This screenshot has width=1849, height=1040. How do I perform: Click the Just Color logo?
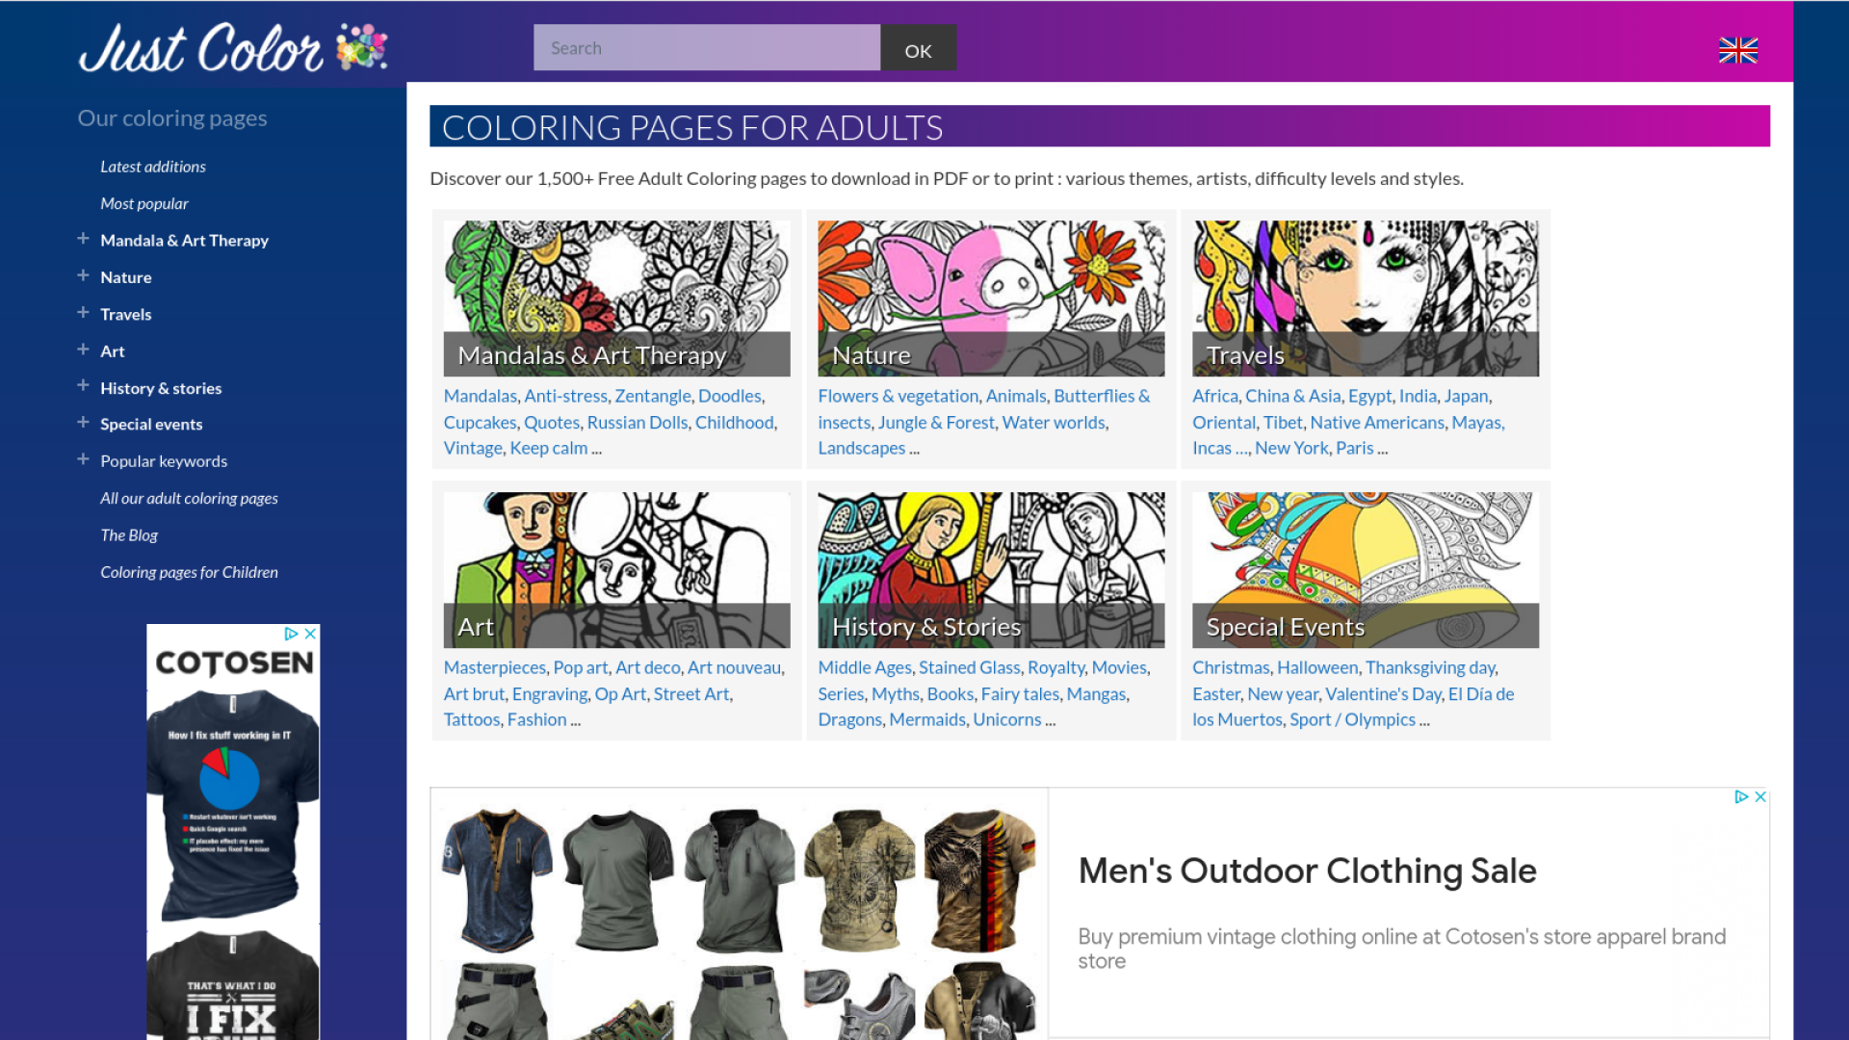coord(233,48)
